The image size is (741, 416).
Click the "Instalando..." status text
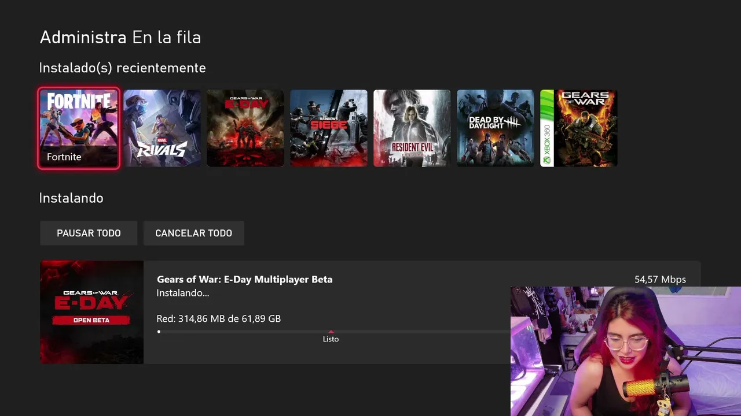pyautogui.click(x=183, y=293)
